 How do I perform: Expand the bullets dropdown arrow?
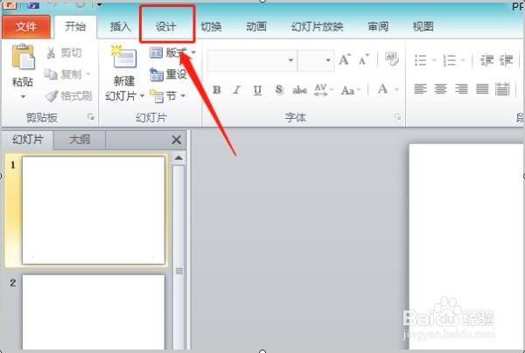tap(434, 60)
